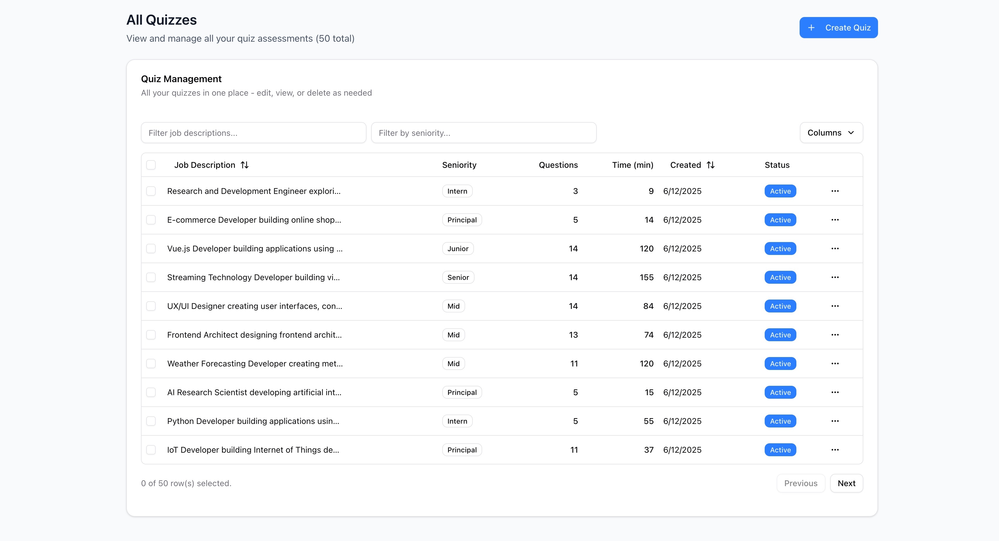Open row actions for Research and Development Engineer
Viewport: 999px width, 541px height.
tap(835, 191)
